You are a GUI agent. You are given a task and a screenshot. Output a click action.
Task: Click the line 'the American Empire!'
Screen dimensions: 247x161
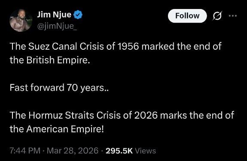pyautogui.click(x=57, y=129)
